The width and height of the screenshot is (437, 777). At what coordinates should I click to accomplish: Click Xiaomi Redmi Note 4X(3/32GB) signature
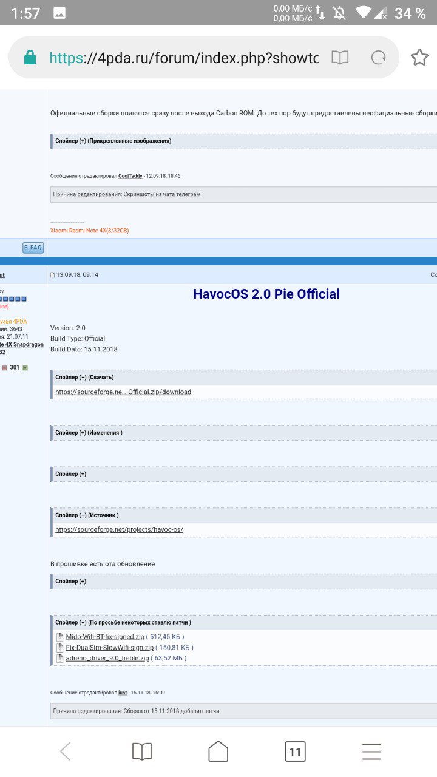(89, 231)
